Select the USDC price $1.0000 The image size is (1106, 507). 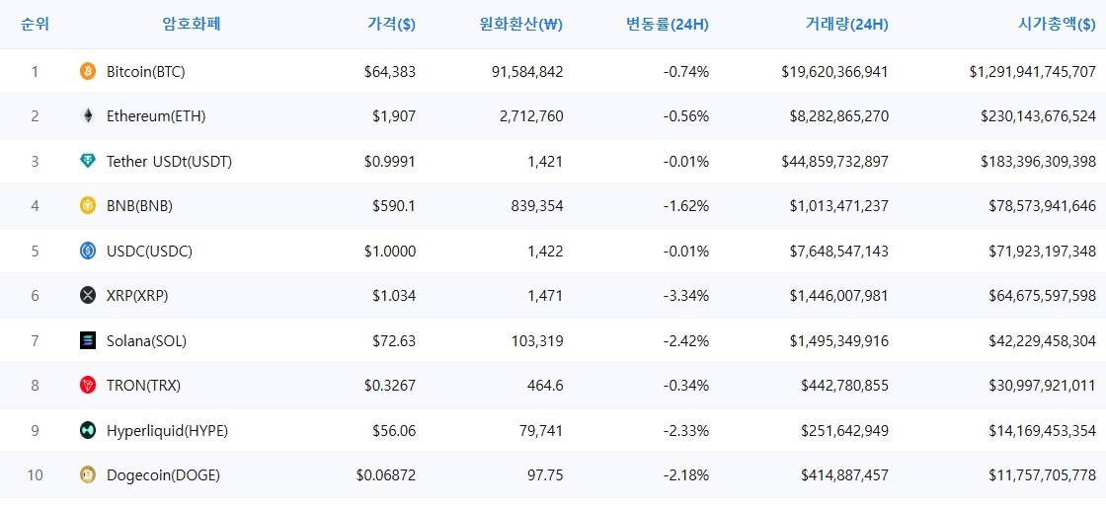tap(390, 251)
